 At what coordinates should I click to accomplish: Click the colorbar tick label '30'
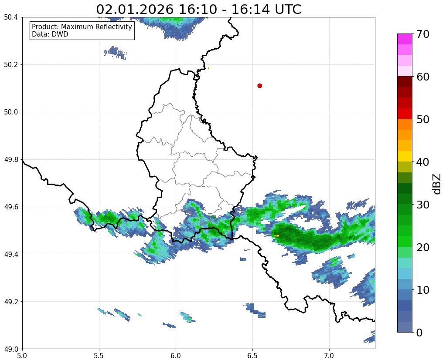click(x=422, y=205)
